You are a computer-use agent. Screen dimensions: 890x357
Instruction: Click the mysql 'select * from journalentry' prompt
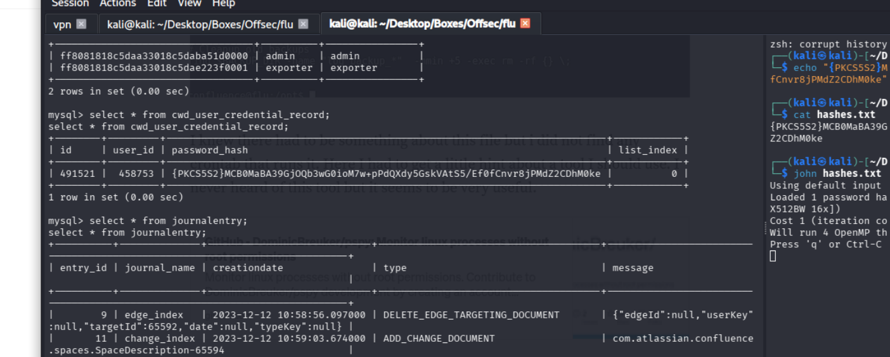click(x=148, y=221)
